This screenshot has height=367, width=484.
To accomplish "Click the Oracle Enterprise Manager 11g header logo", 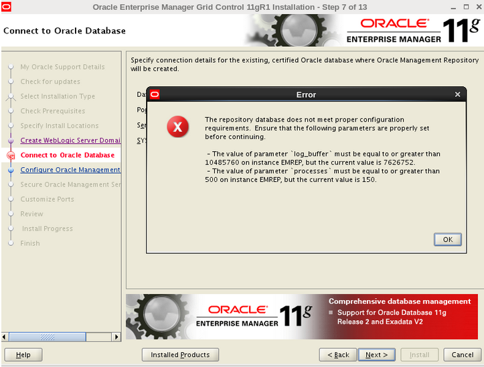I will coord(413,30).
